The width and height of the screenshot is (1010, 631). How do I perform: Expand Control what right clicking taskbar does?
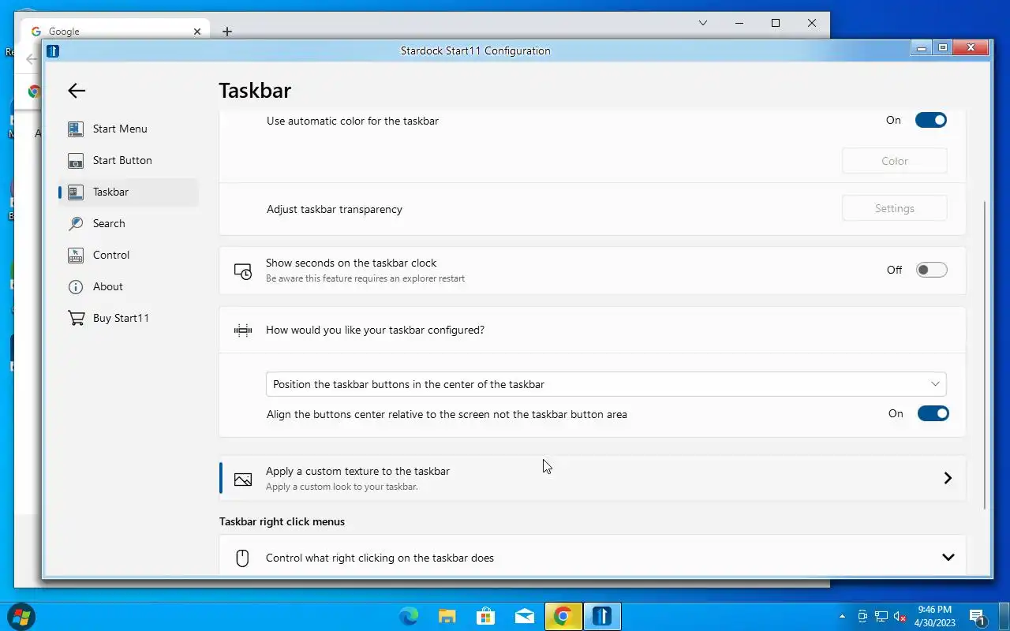click(x=948, y=558)
